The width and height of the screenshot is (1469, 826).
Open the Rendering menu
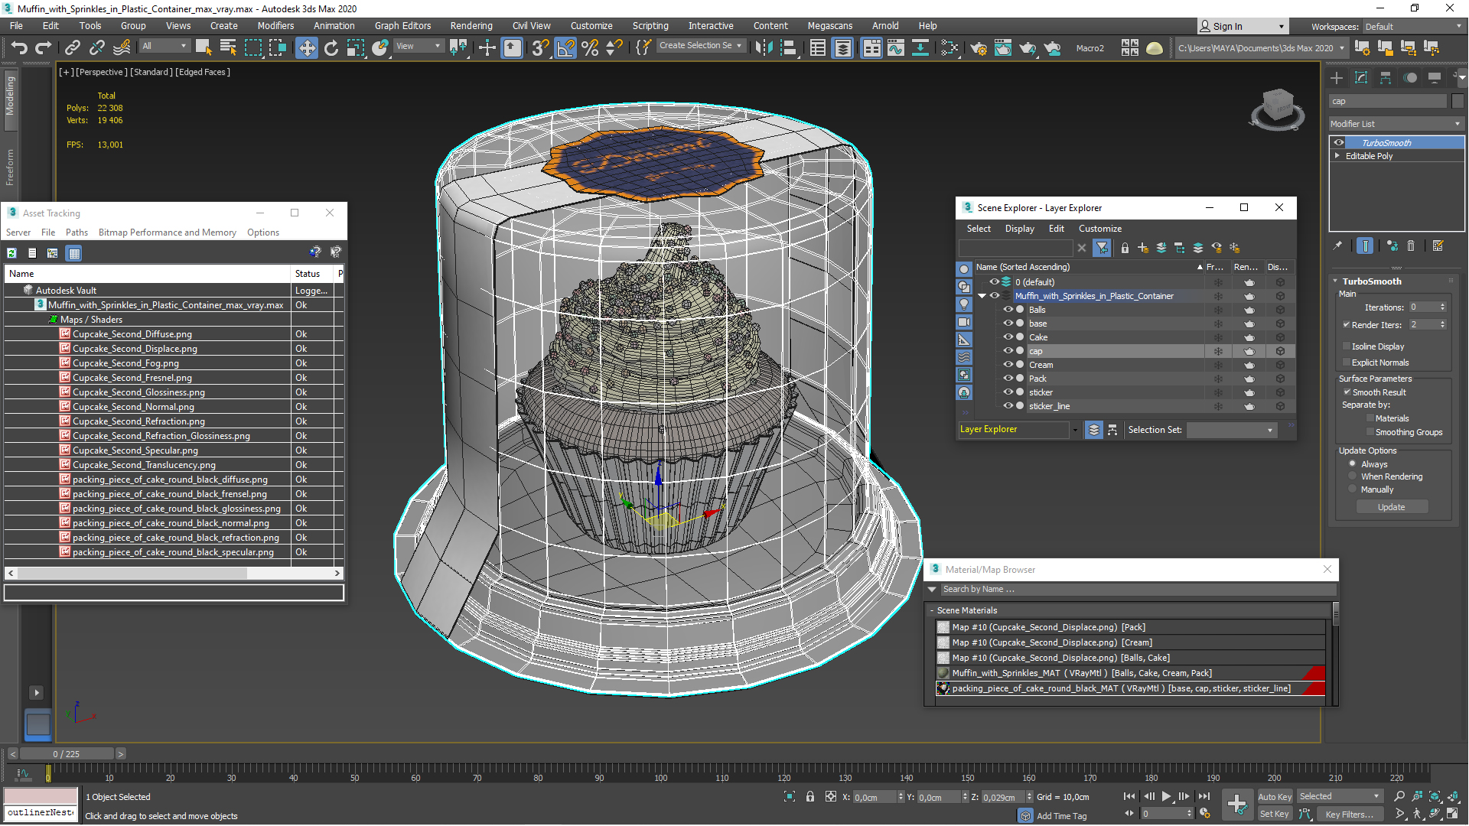471,25
